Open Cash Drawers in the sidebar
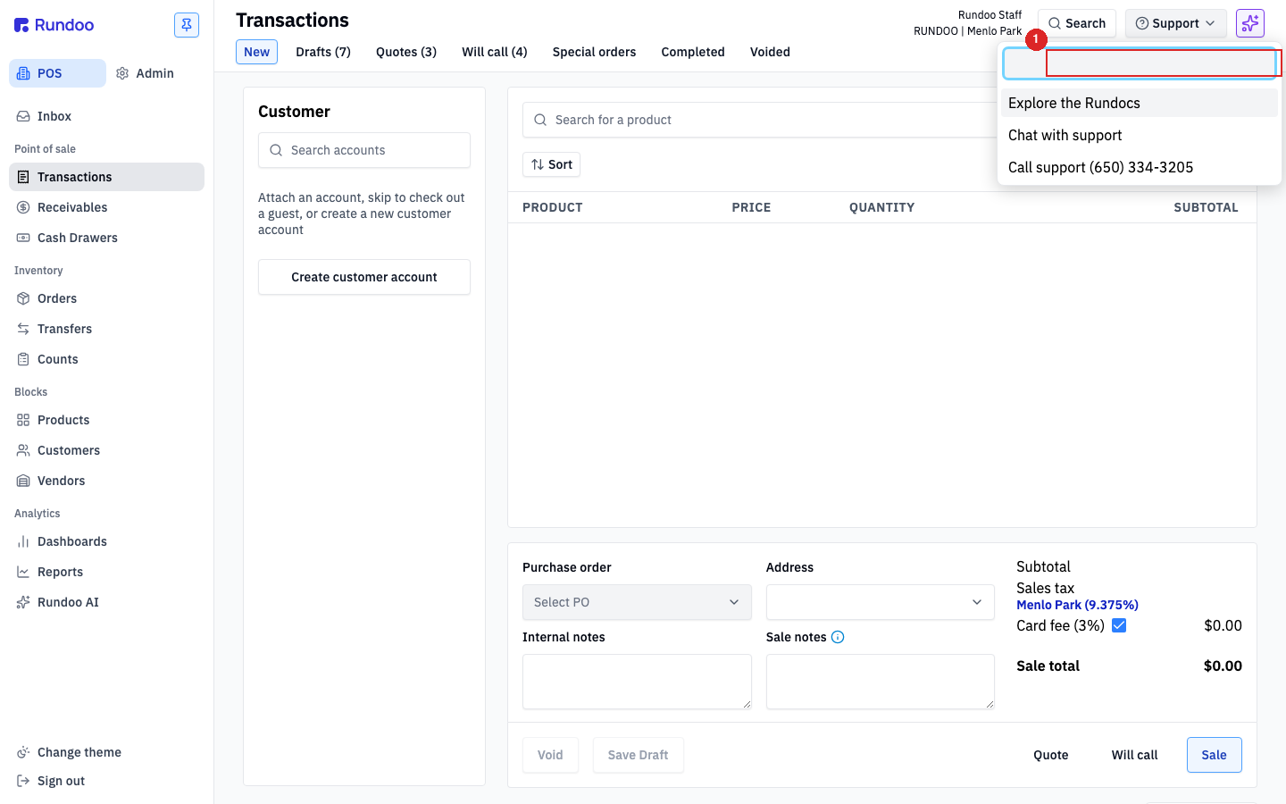1286x804 pixels. pyautogui.click(x=107, y=238)
